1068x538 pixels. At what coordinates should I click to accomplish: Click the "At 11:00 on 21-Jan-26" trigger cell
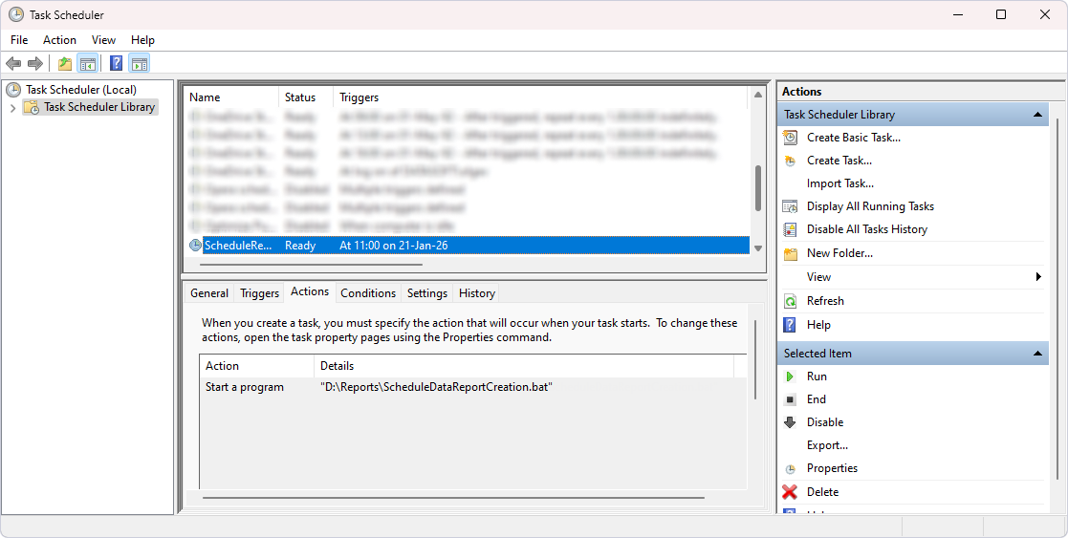coord(394,246)
